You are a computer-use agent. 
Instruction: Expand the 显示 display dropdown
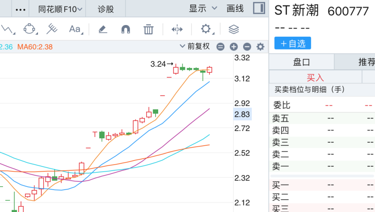point(203,9)
